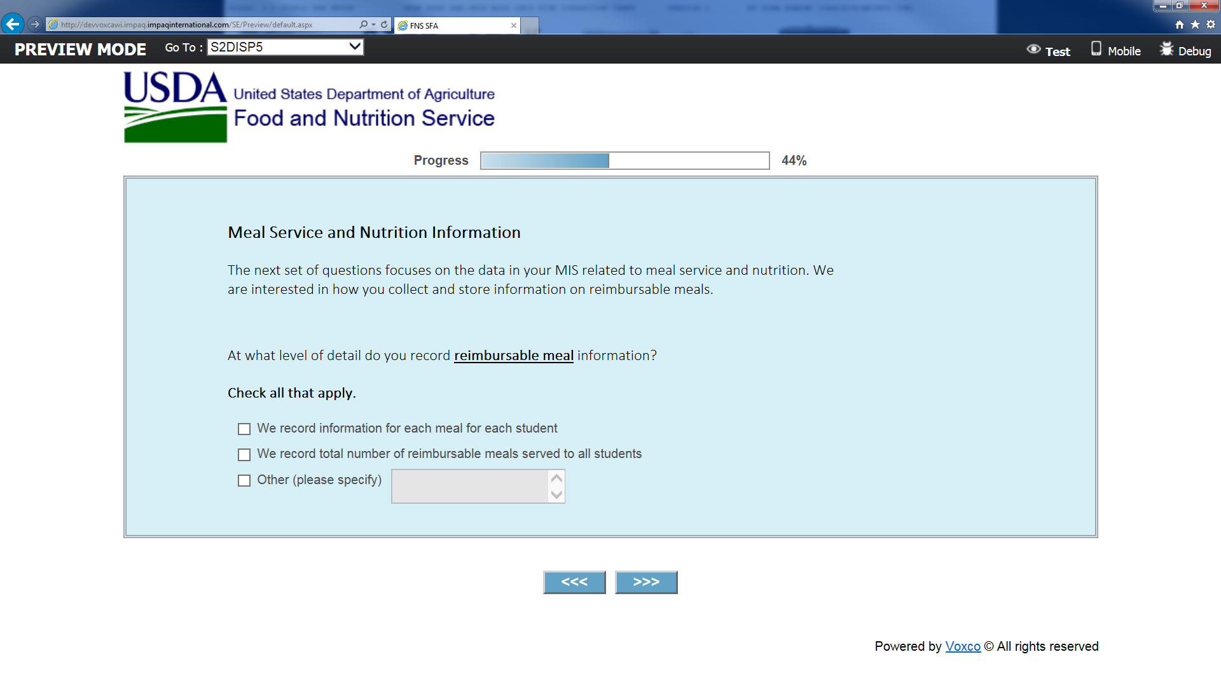Click the survey Progress bar
1221x687 pixels.
tap(624, 160)
